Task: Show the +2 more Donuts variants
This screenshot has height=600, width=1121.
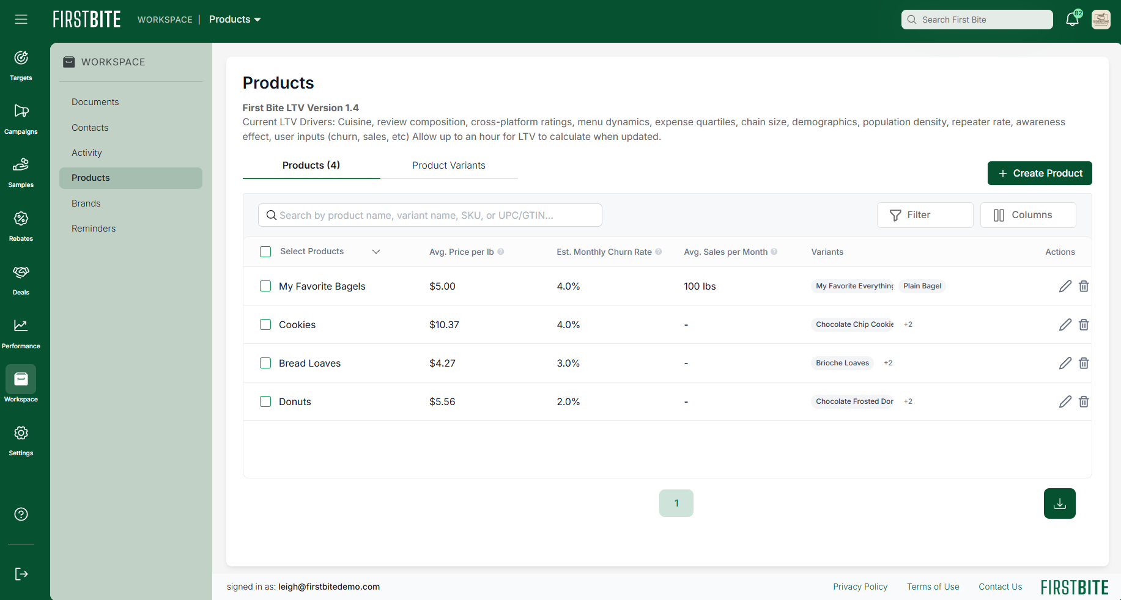Action: [908, 401]
